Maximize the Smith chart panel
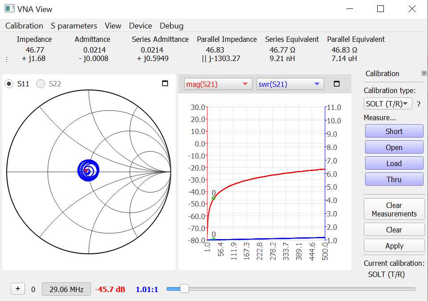Screen dimensions: 428x301 [165, 83]
